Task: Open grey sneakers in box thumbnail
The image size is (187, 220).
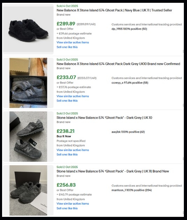Action: click(28, 83)
